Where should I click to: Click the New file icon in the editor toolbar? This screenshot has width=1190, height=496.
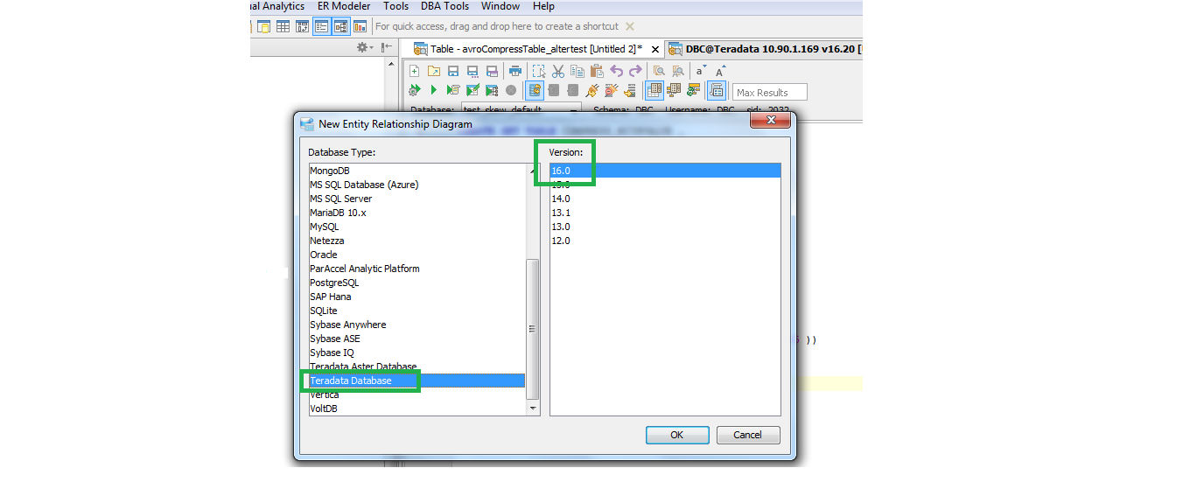415,71
